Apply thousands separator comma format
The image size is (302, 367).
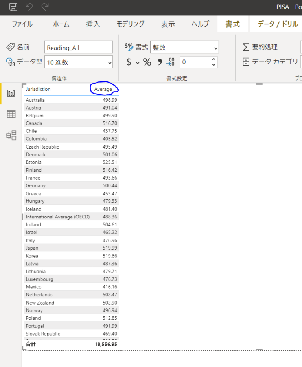coord(160,62)
